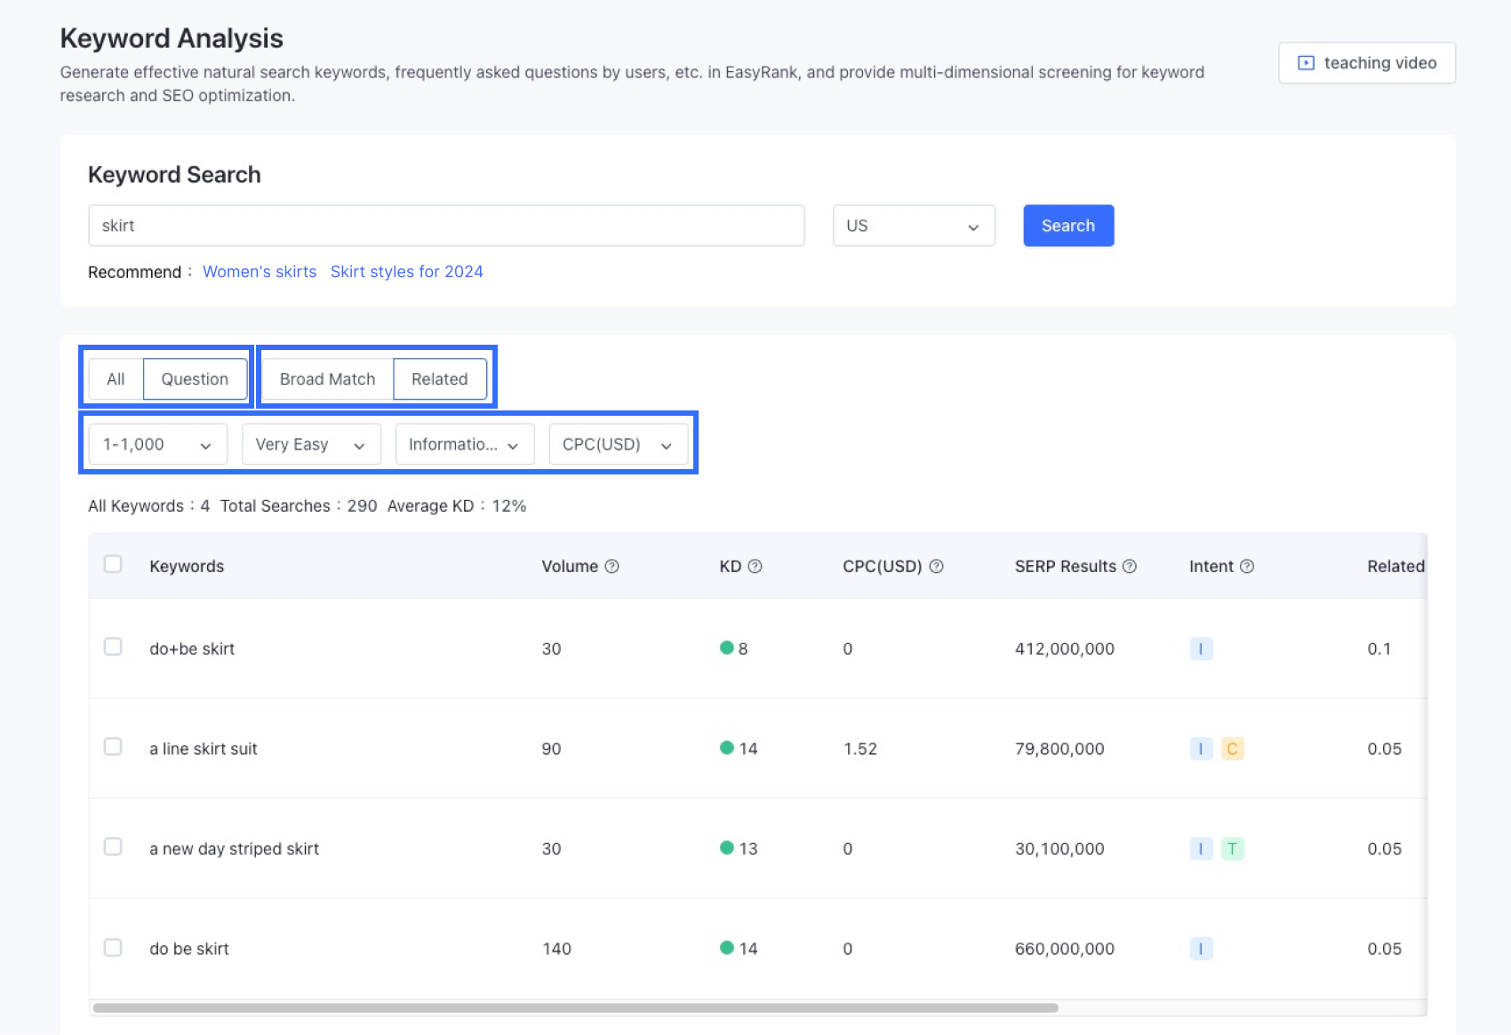Viewport: 1511px width, 1035px height.
Task: Click the 1.52 CPC value
Action: click(860, 749)
